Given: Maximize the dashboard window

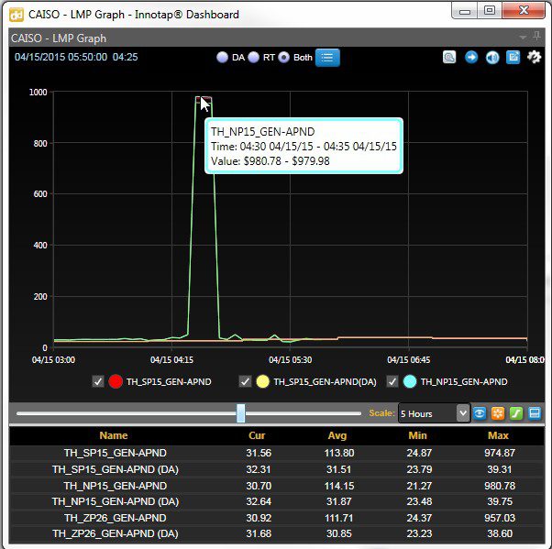Looking at the screenshot, I should pos(490,11).
